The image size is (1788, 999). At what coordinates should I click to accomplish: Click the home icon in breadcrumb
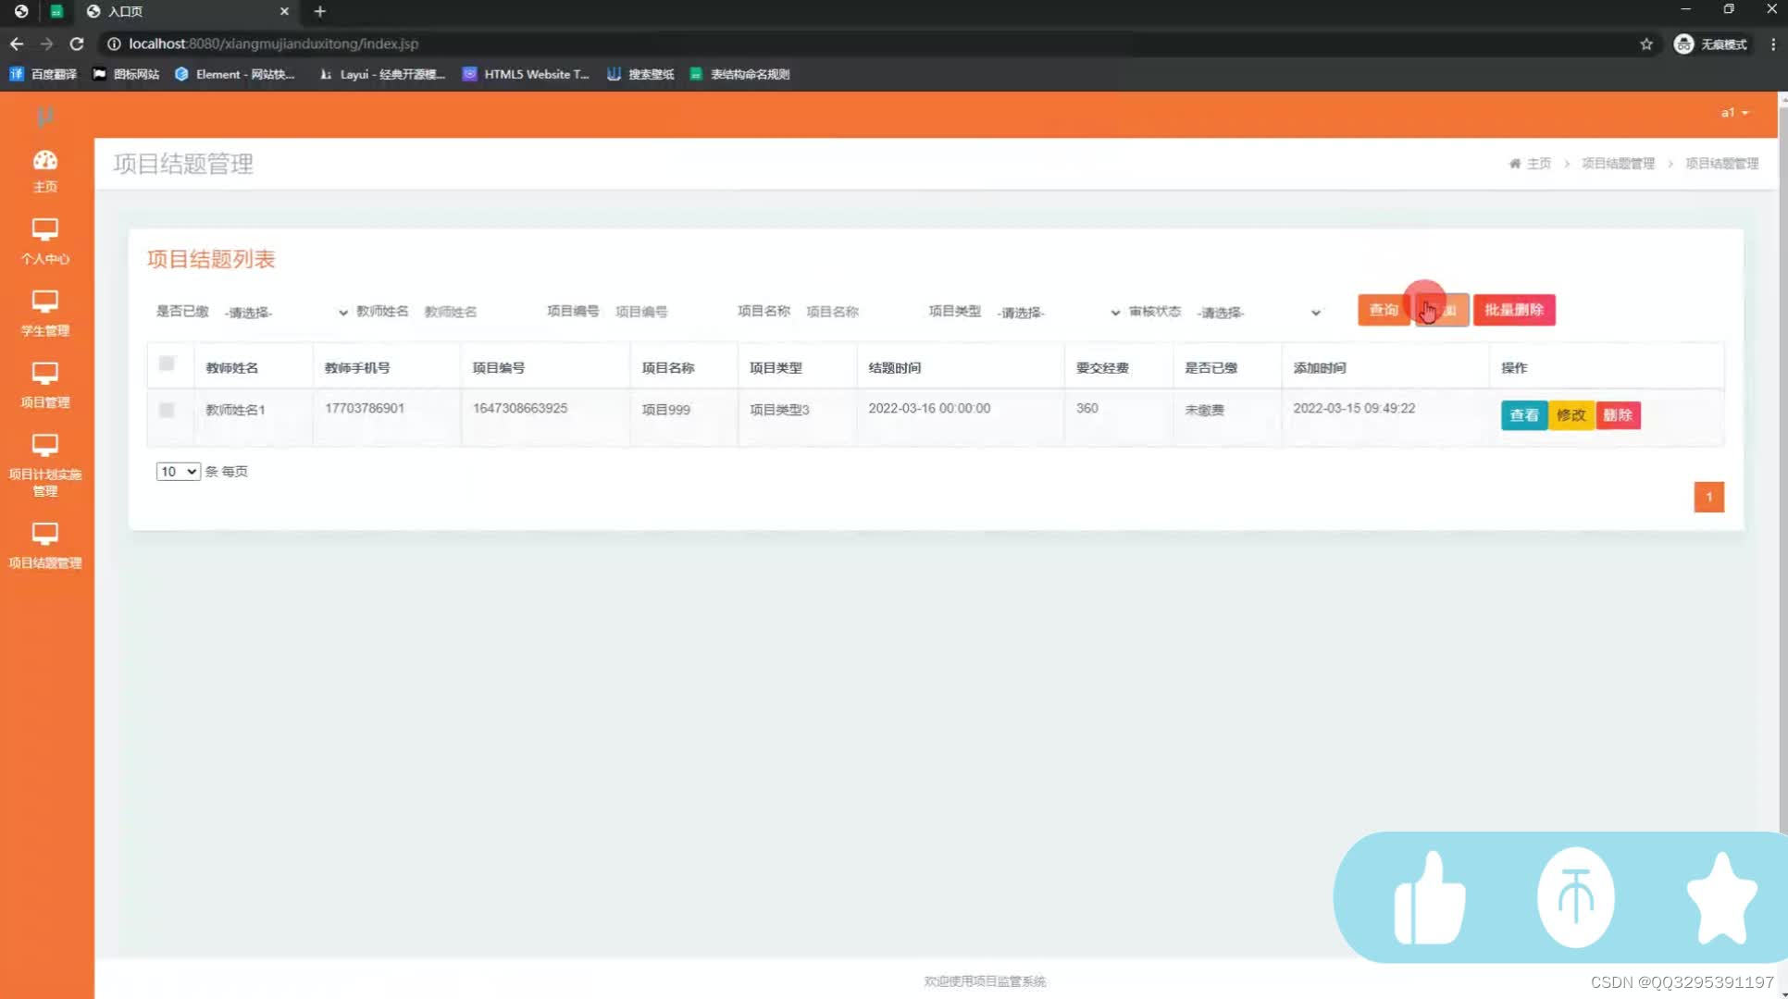[1514, 164]
